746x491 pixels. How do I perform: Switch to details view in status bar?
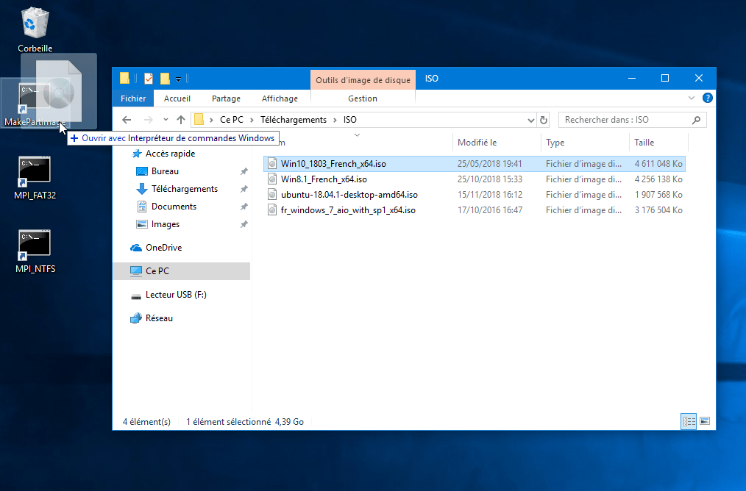click(689, 421)
